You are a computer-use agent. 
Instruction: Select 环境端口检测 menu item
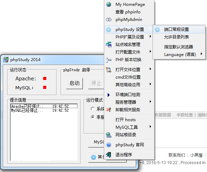(130, 95)
